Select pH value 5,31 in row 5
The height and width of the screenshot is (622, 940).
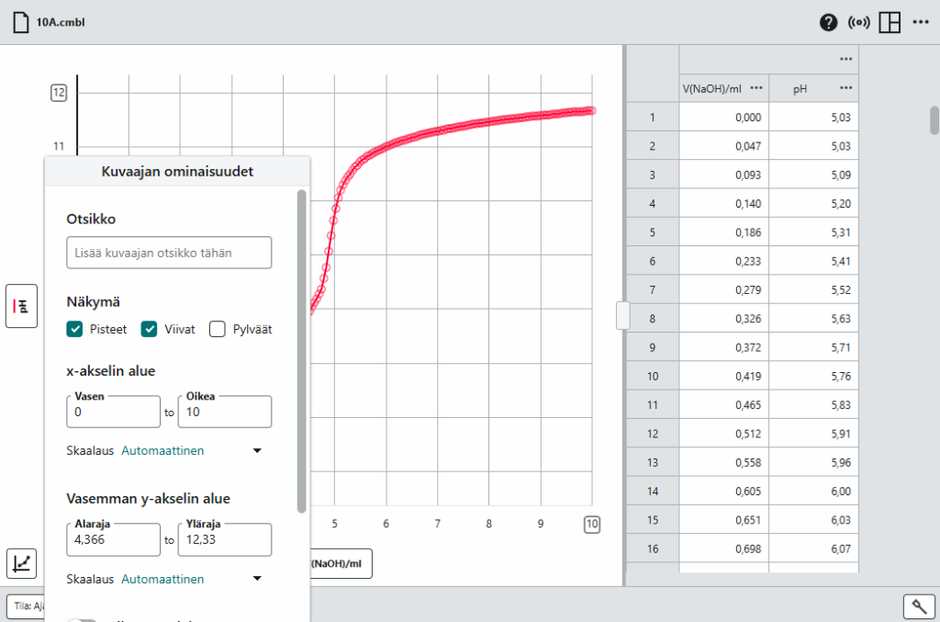coord(813,232)
